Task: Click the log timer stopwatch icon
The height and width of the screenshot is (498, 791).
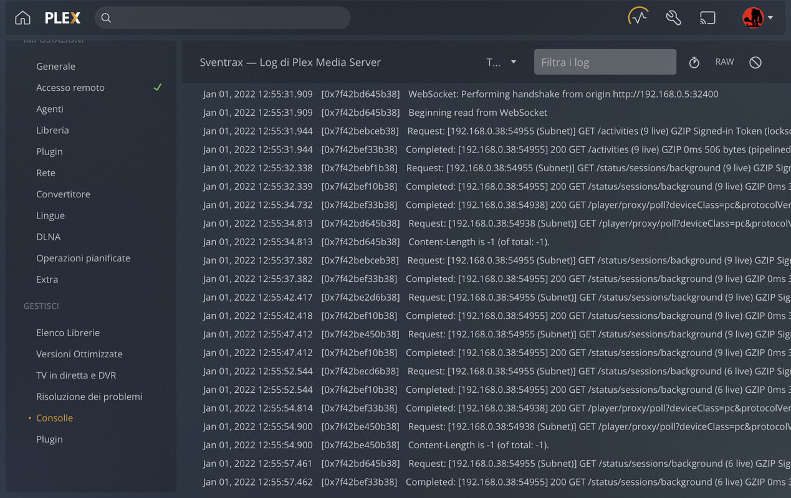Action: pyautogui.click(x=694, y=62)
